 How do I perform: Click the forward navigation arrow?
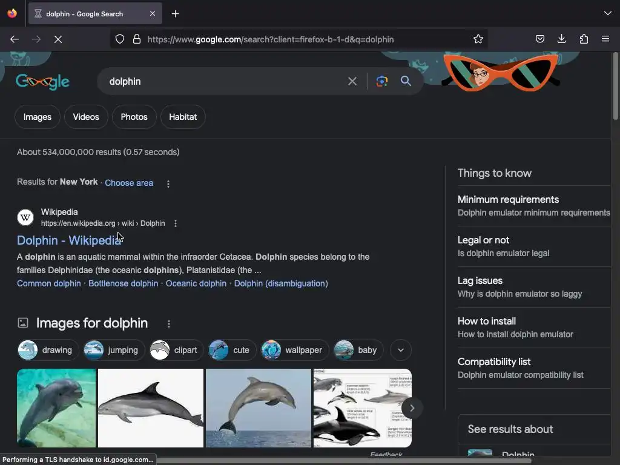(x=36, y=39)
